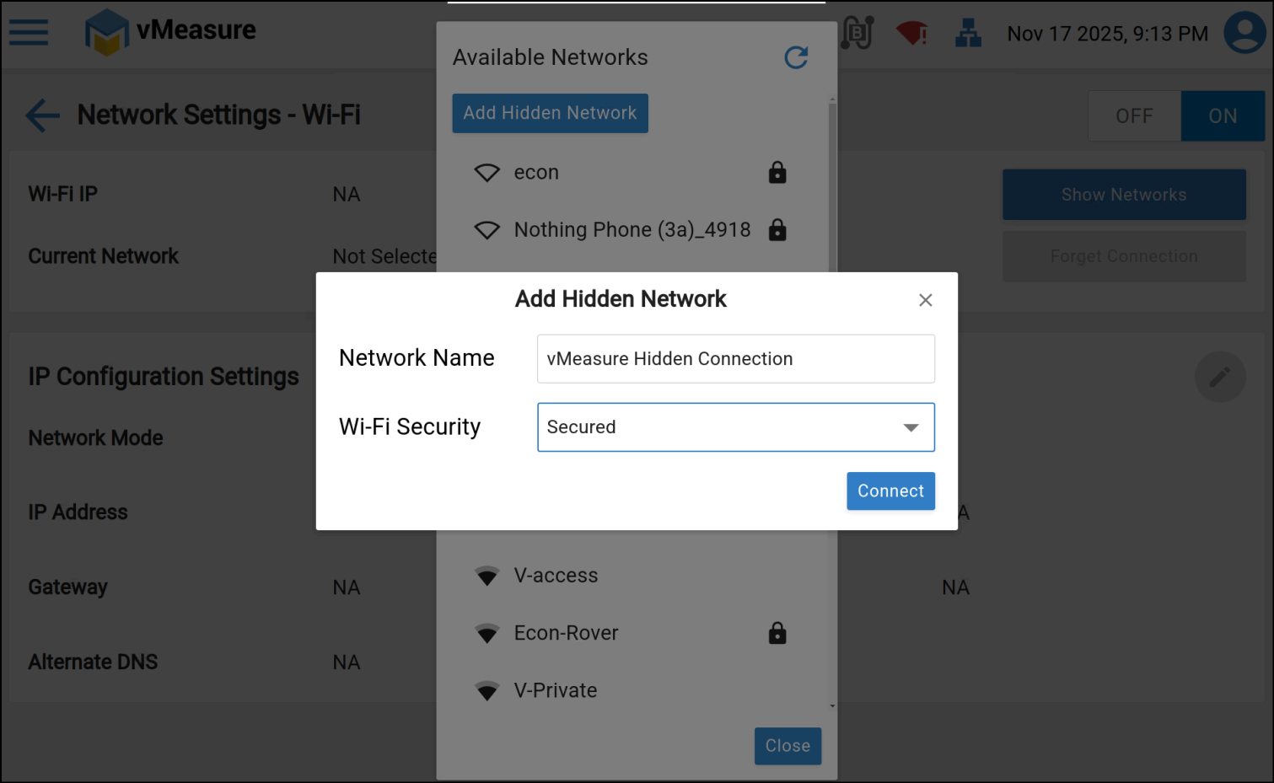This screenshot has height=783, width=1274.
Task: Open the hamburger menu
Action: (29, 33)
